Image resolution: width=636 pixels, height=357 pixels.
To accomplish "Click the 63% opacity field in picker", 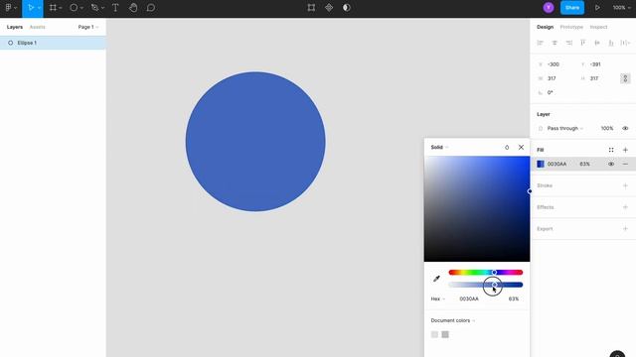I will (x=514, y=298).
